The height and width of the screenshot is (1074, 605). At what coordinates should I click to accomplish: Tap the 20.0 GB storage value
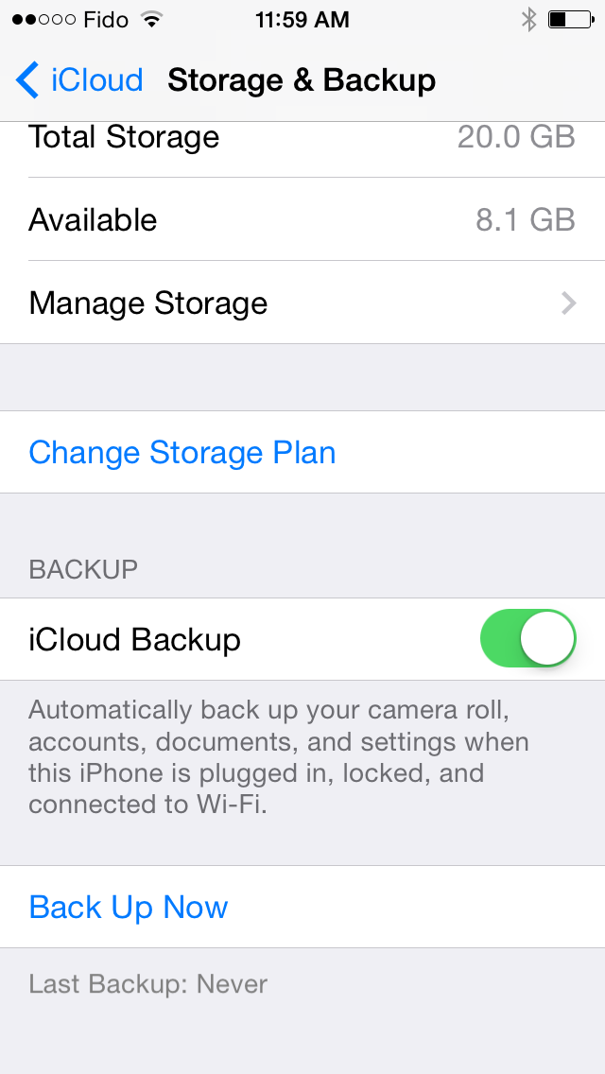(x=516, y=137)
